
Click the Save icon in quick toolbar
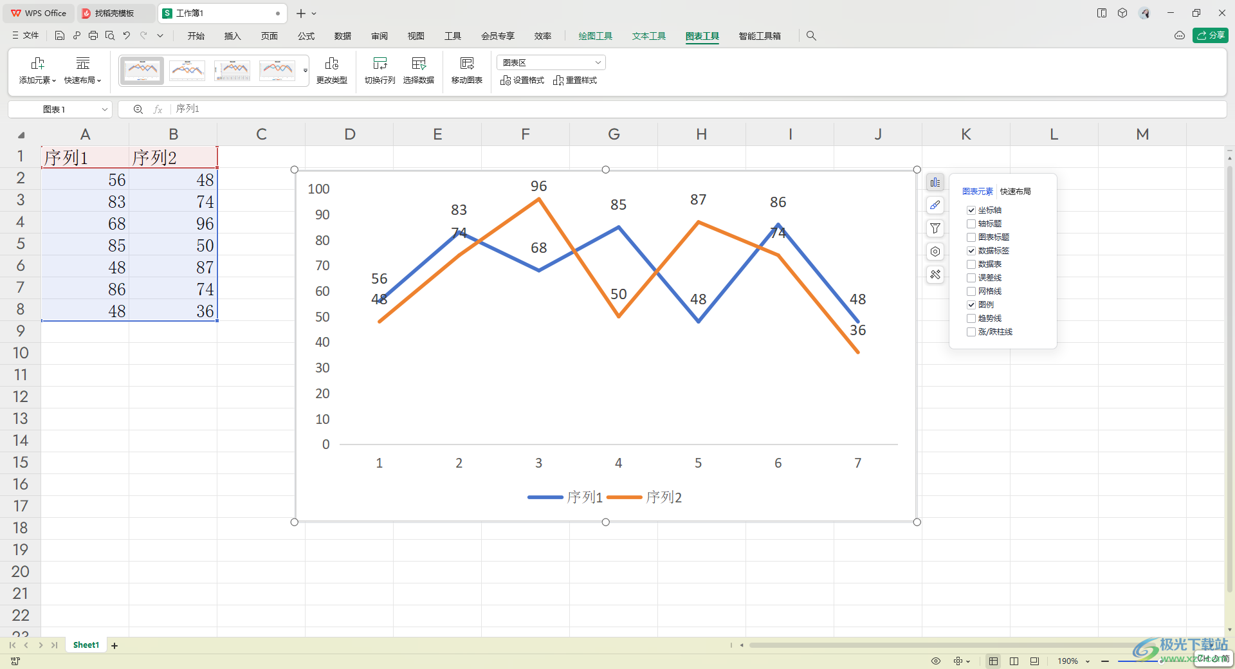point(59,36)
